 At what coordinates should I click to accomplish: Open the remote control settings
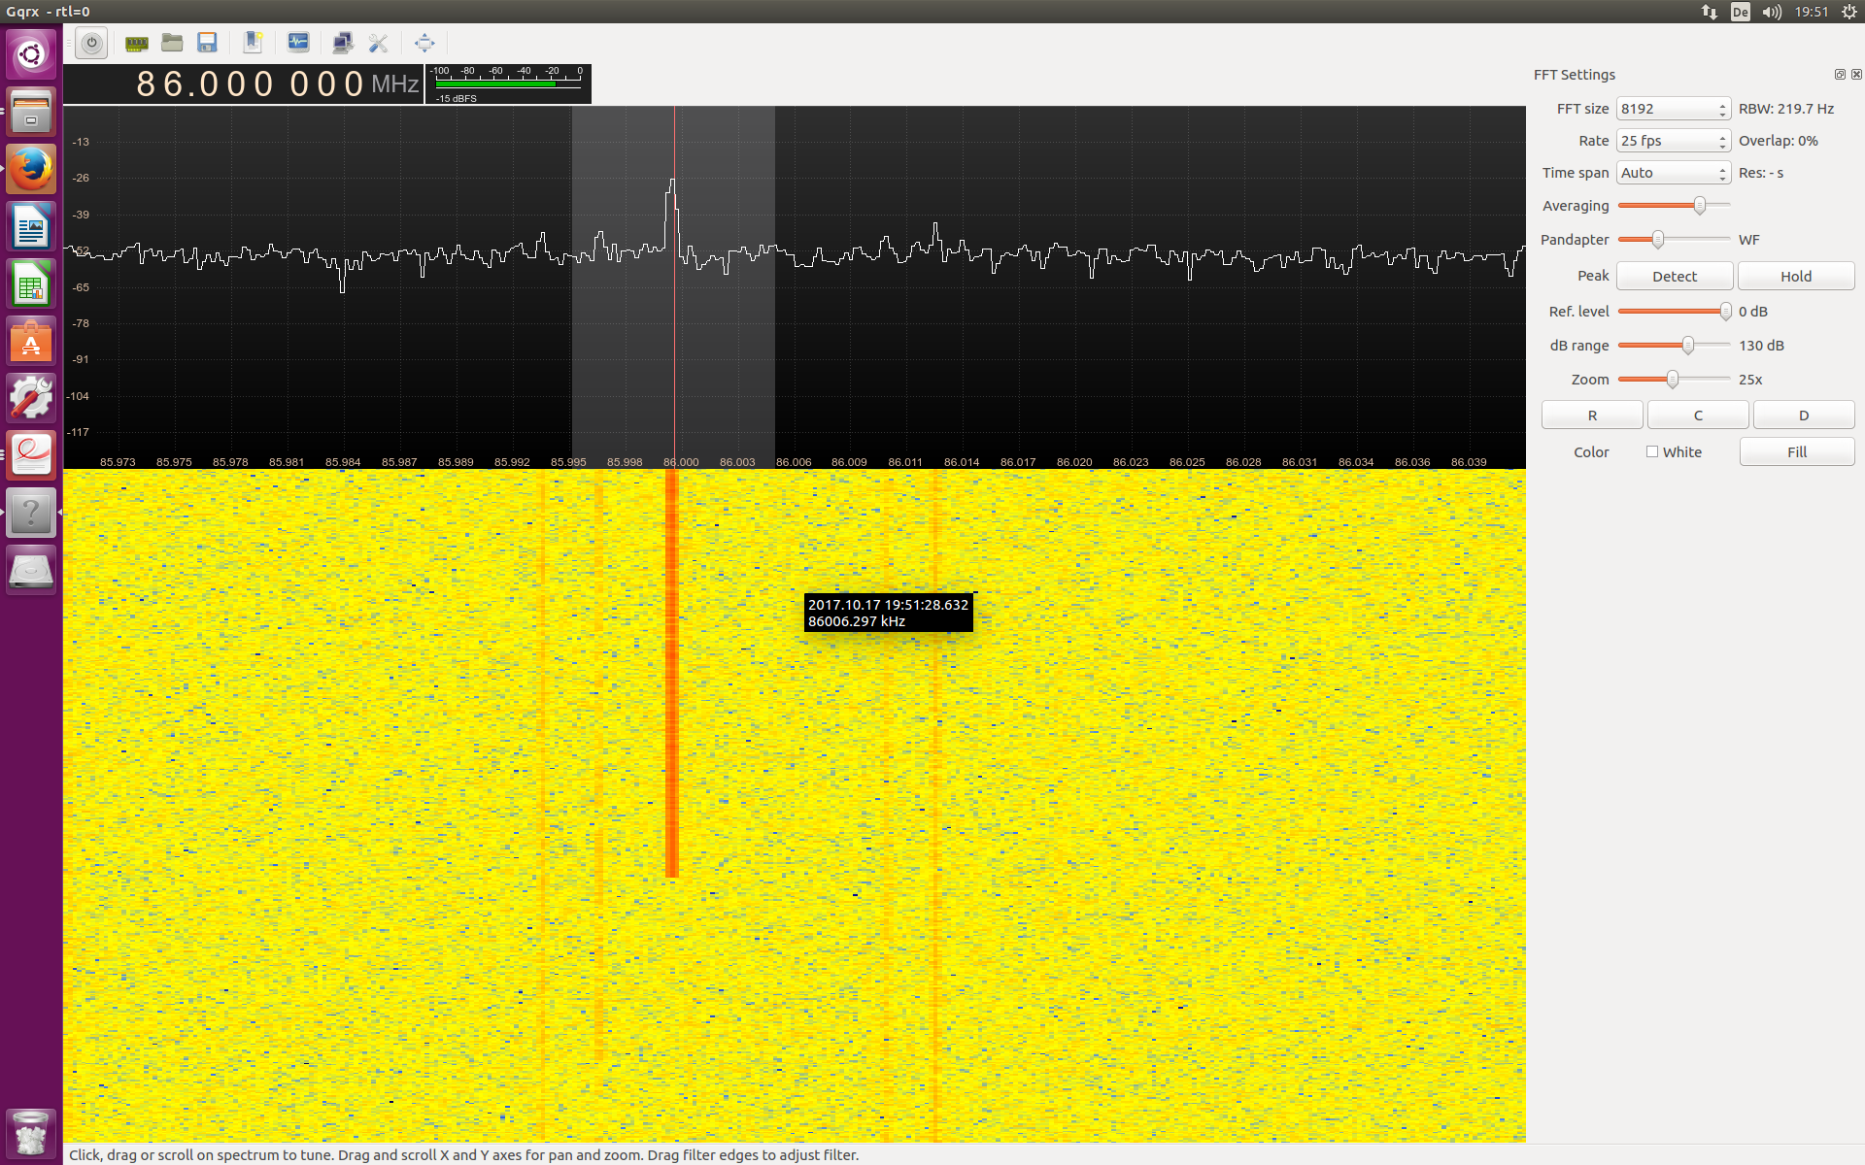(343, 43)
